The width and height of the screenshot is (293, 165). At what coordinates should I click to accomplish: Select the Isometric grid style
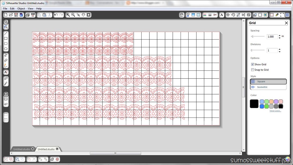pyautogui.click(x=268, y=87)
